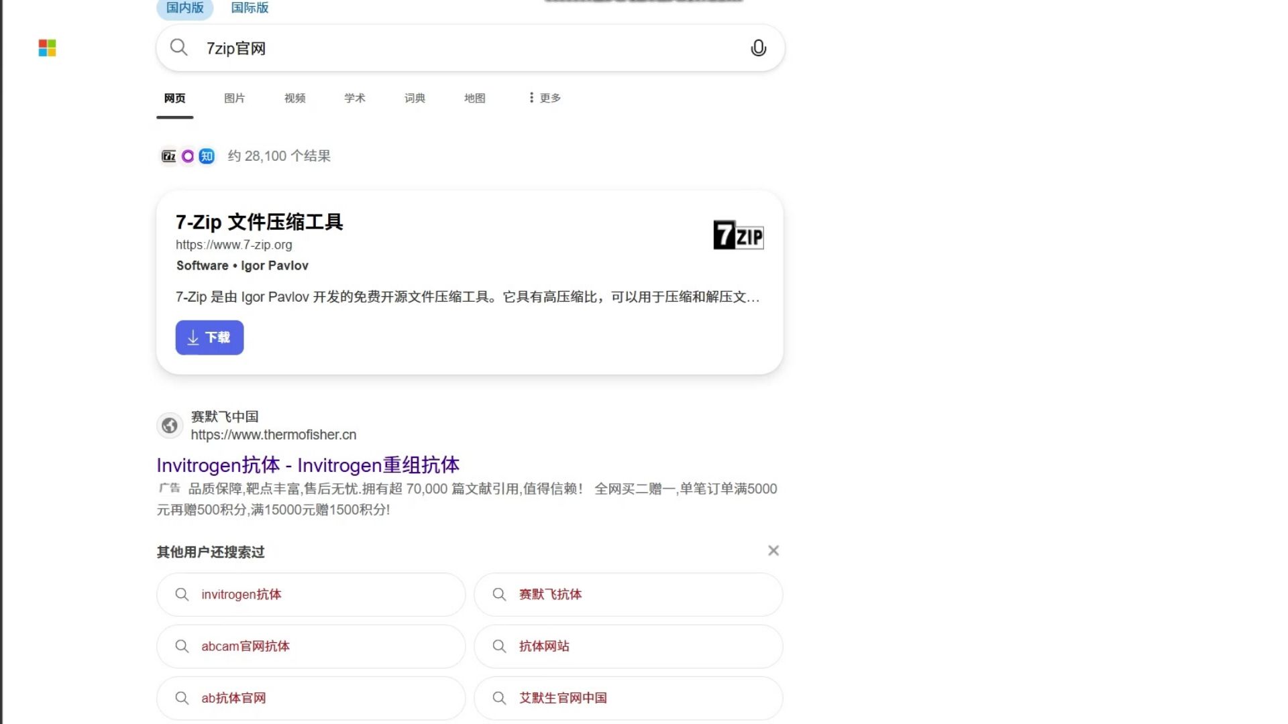The height and width of the screenshot is (724, 1288).
Task: Open the 学术 search tab
Action: 355,98
